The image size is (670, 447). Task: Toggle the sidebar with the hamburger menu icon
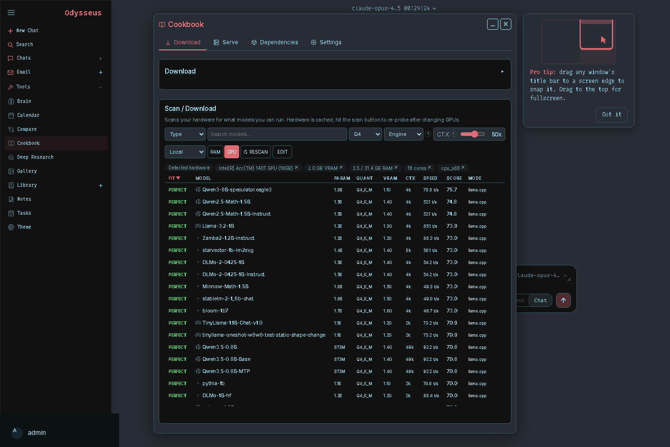pos(11,13)
